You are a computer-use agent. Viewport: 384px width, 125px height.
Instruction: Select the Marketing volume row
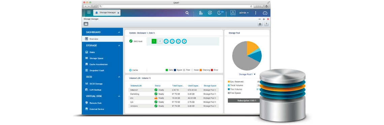click(x=174, y=94)
